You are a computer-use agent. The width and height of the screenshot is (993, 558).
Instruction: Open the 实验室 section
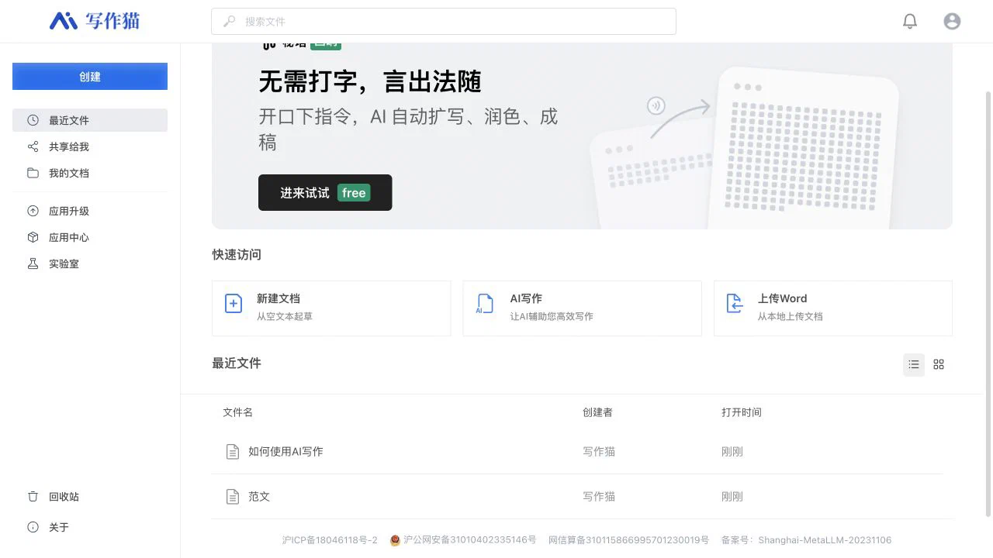(x=90, y=263)
